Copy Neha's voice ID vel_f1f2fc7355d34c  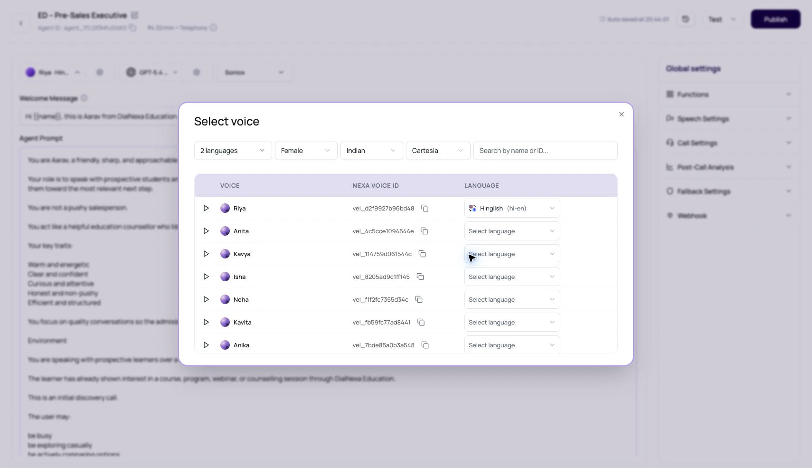419,299
